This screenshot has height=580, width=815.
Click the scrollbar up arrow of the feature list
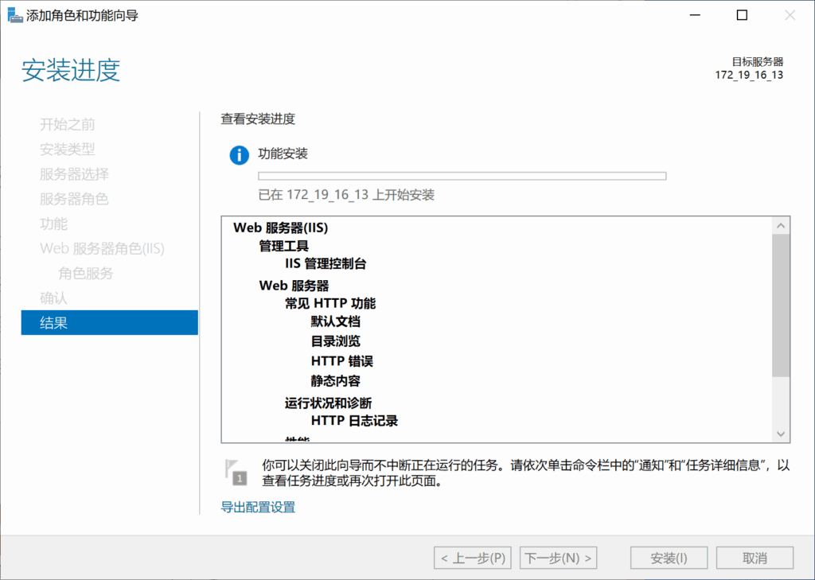tap(781, 224)
